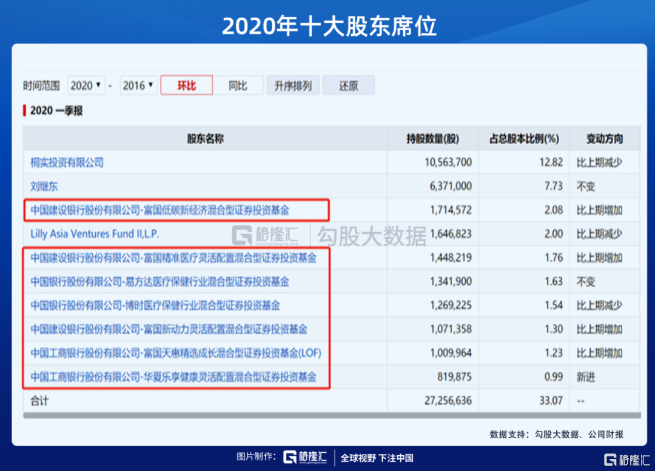Select total percentage 33.07
Image resolution: width=655 pixels, height=471 pixels.
coord(551,401)
